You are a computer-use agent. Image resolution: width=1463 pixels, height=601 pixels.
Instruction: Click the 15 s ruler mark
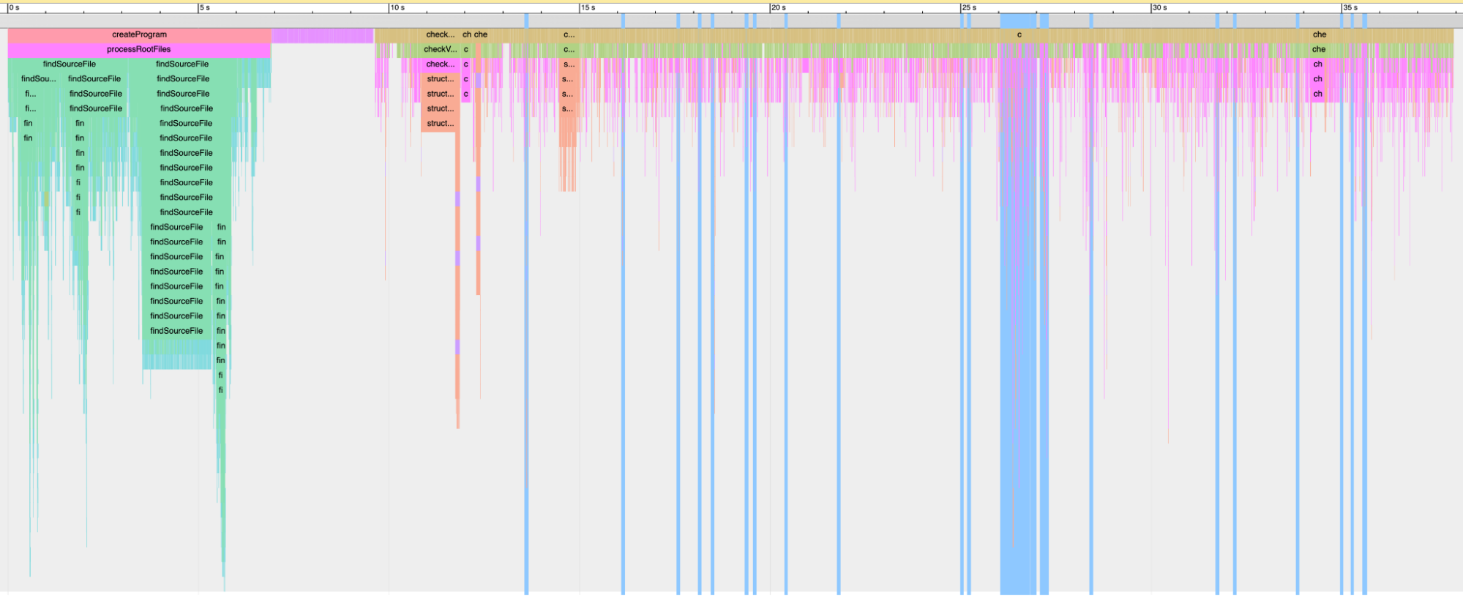tap(588, 7)
